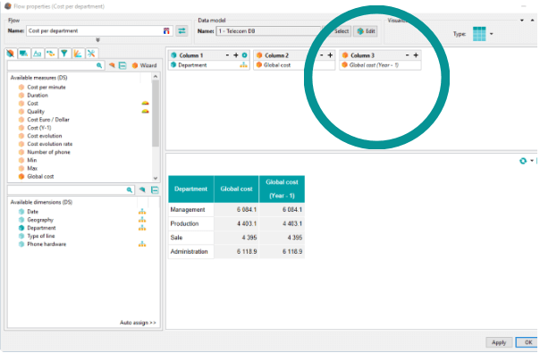
Task: Select the Global cost measure in the list
Action: pyautogui.click(x=40, y=176)
